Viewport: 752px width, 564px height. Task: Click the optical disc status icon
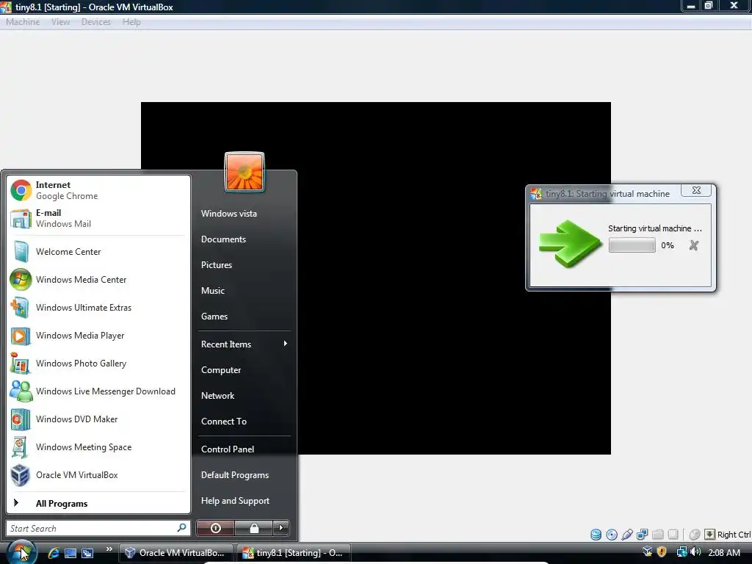click(x=612, y=535)
